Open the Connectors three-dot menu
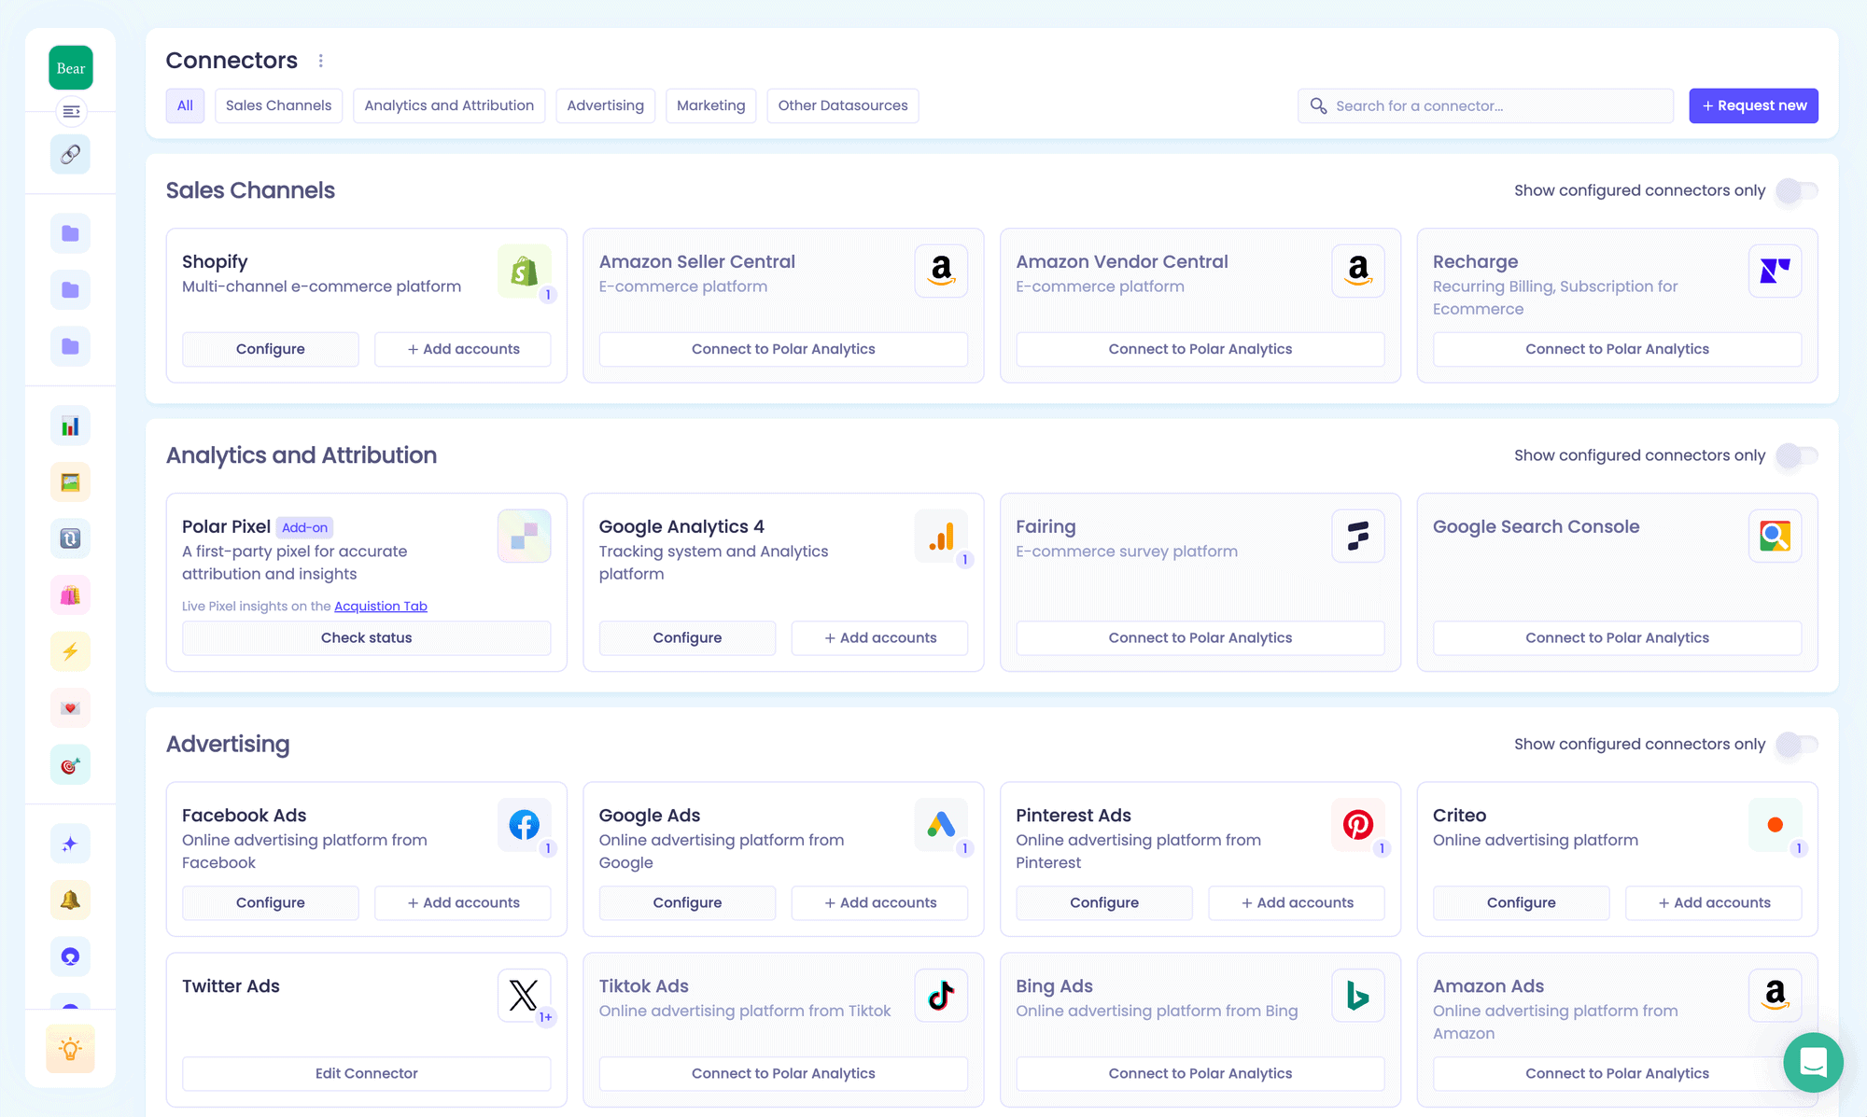 pyautogui.click(x=320, y=60)
